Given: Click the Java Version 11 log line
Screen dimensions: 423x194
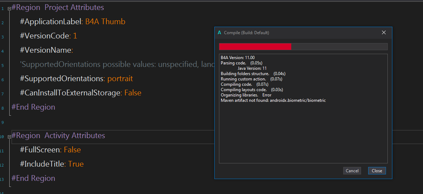Looking at the screenshot, I should [252, 68].
